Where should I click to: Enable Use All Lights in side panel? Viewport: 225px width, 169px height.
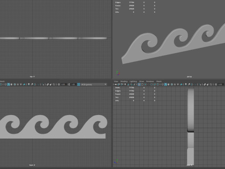point(178,84)
